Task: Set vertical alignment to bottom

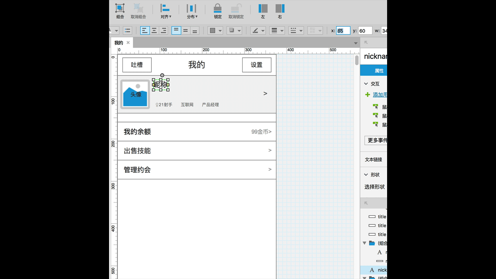Action: (x=195, y=31)
